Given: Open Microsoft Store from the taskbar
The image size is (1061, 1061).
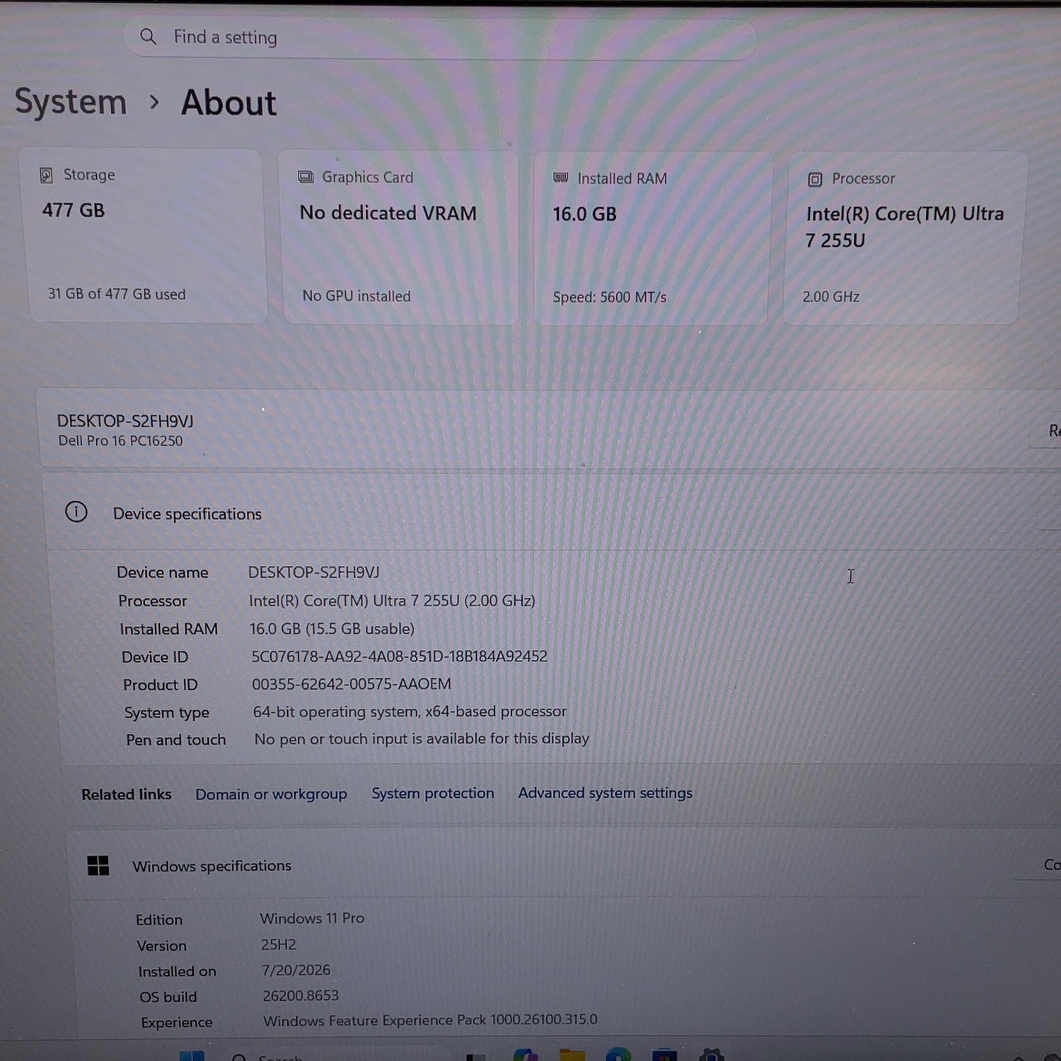Looking at the screenshot, I should point(664,1055).
